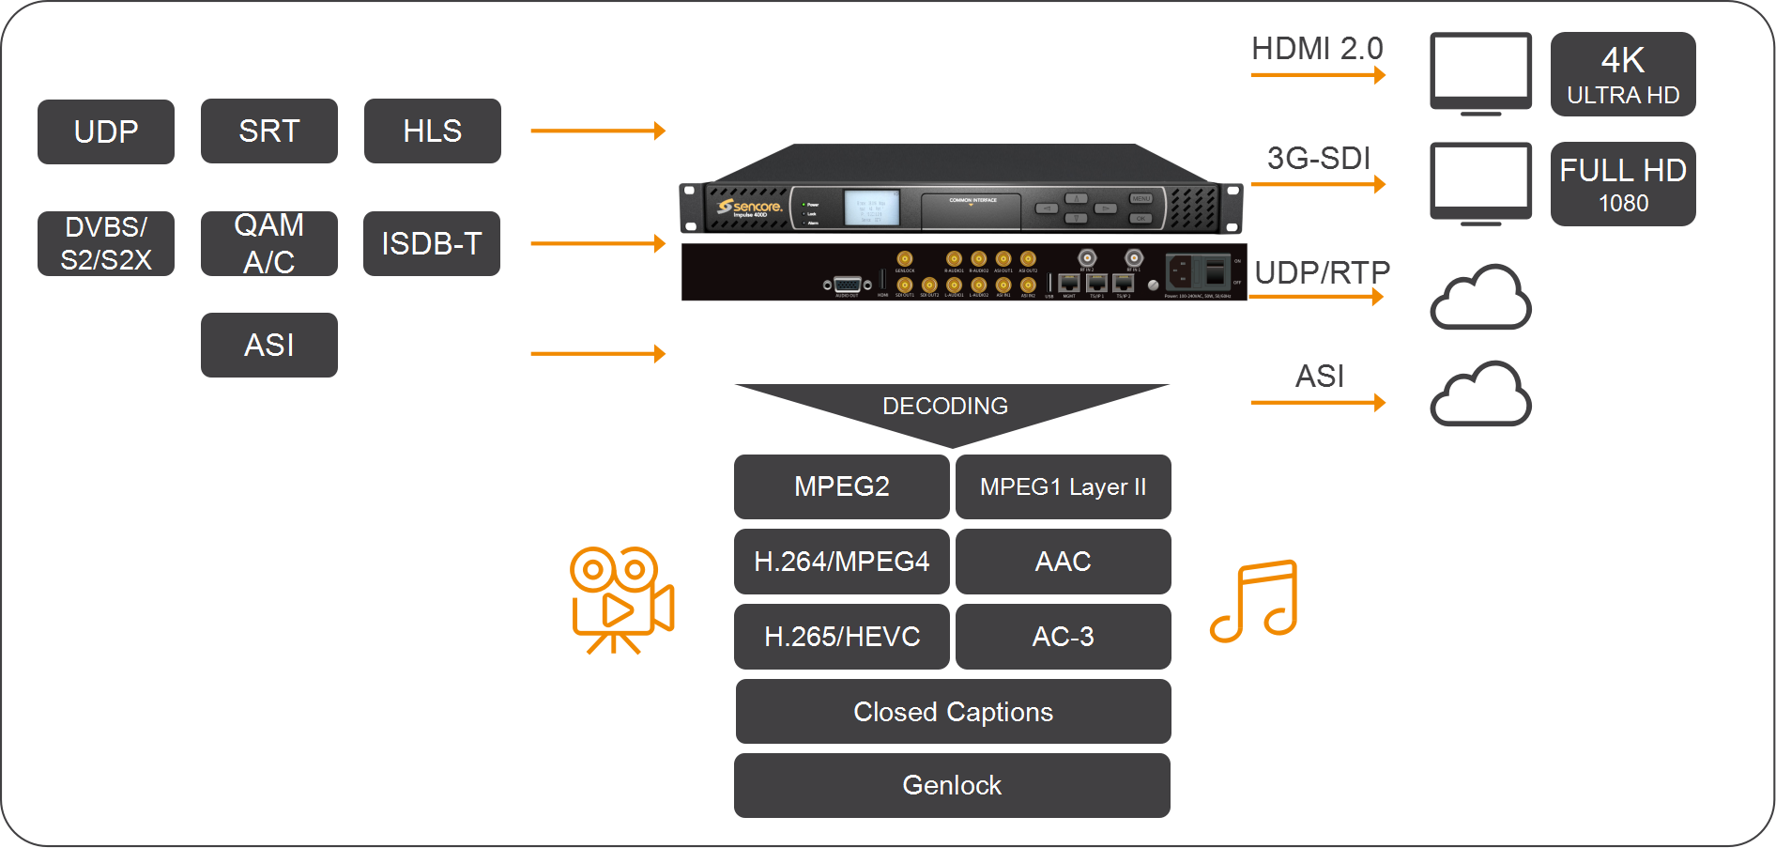The width and height of the screenshot is (1776, 848).
Task: Click the orange music note icon
Action: pos(1254,601)
